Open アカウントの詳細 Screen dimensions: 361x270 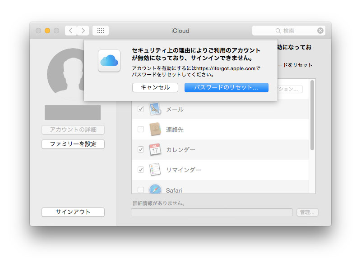[73, 130]
